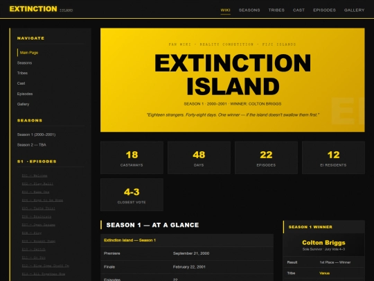Open episode E10 — Switch link
The width and height of the screenshot is (374, 281).
click(34, 249)
